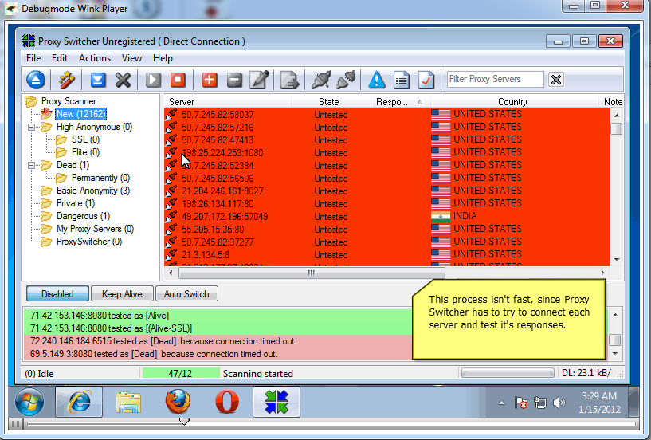Open the Help menu

point(163,58)
